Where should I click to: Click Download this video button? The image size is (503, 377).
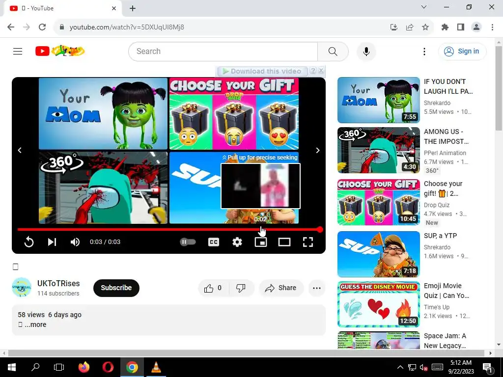tap(262, 71)
